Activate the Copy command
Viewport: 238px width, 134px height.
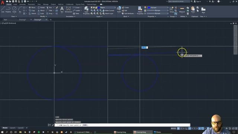pos(32,10)
